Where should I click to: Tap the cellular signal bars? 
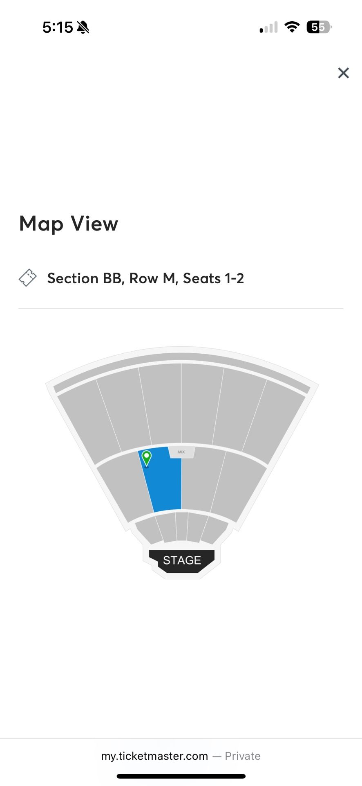pos(268,27)
